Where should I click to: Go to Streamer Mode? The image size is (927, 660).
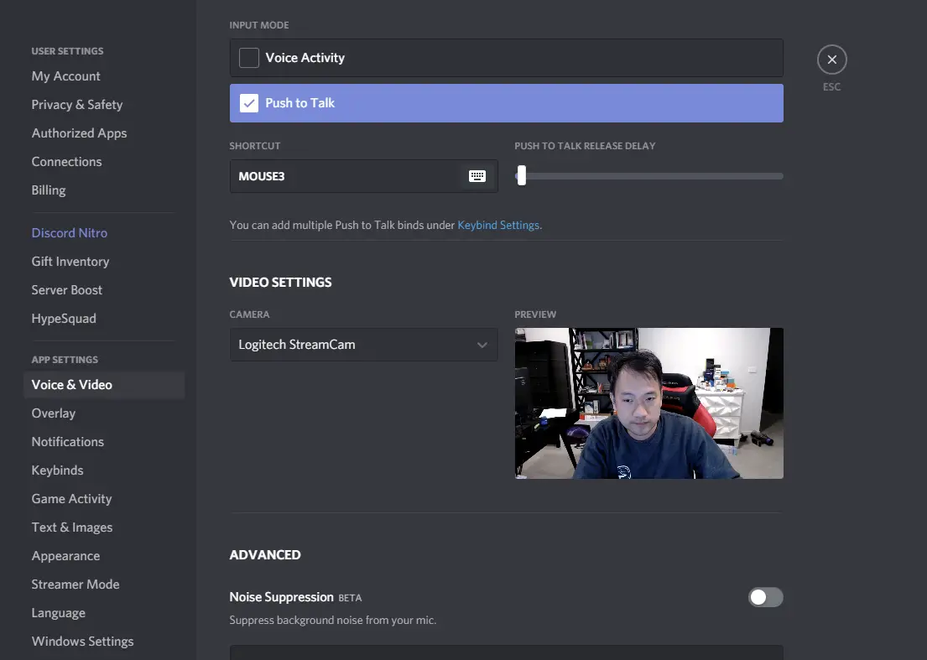point(75,585)
